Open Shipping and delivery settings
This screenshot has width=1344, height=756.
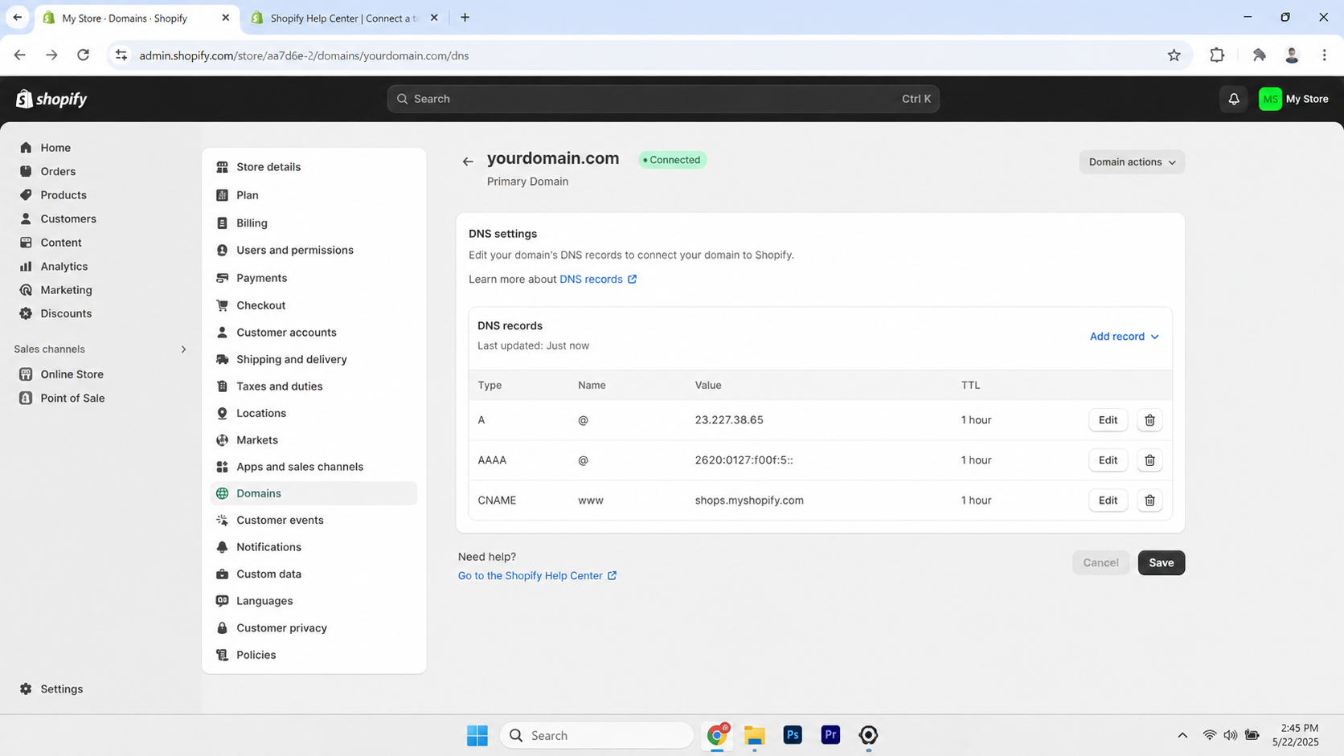coord(292,359)
